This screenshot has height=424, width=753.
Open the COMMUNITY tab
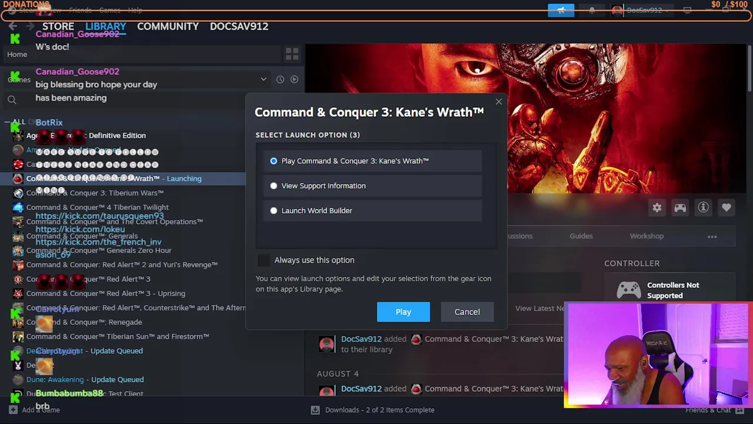click(x=168, y=26)
